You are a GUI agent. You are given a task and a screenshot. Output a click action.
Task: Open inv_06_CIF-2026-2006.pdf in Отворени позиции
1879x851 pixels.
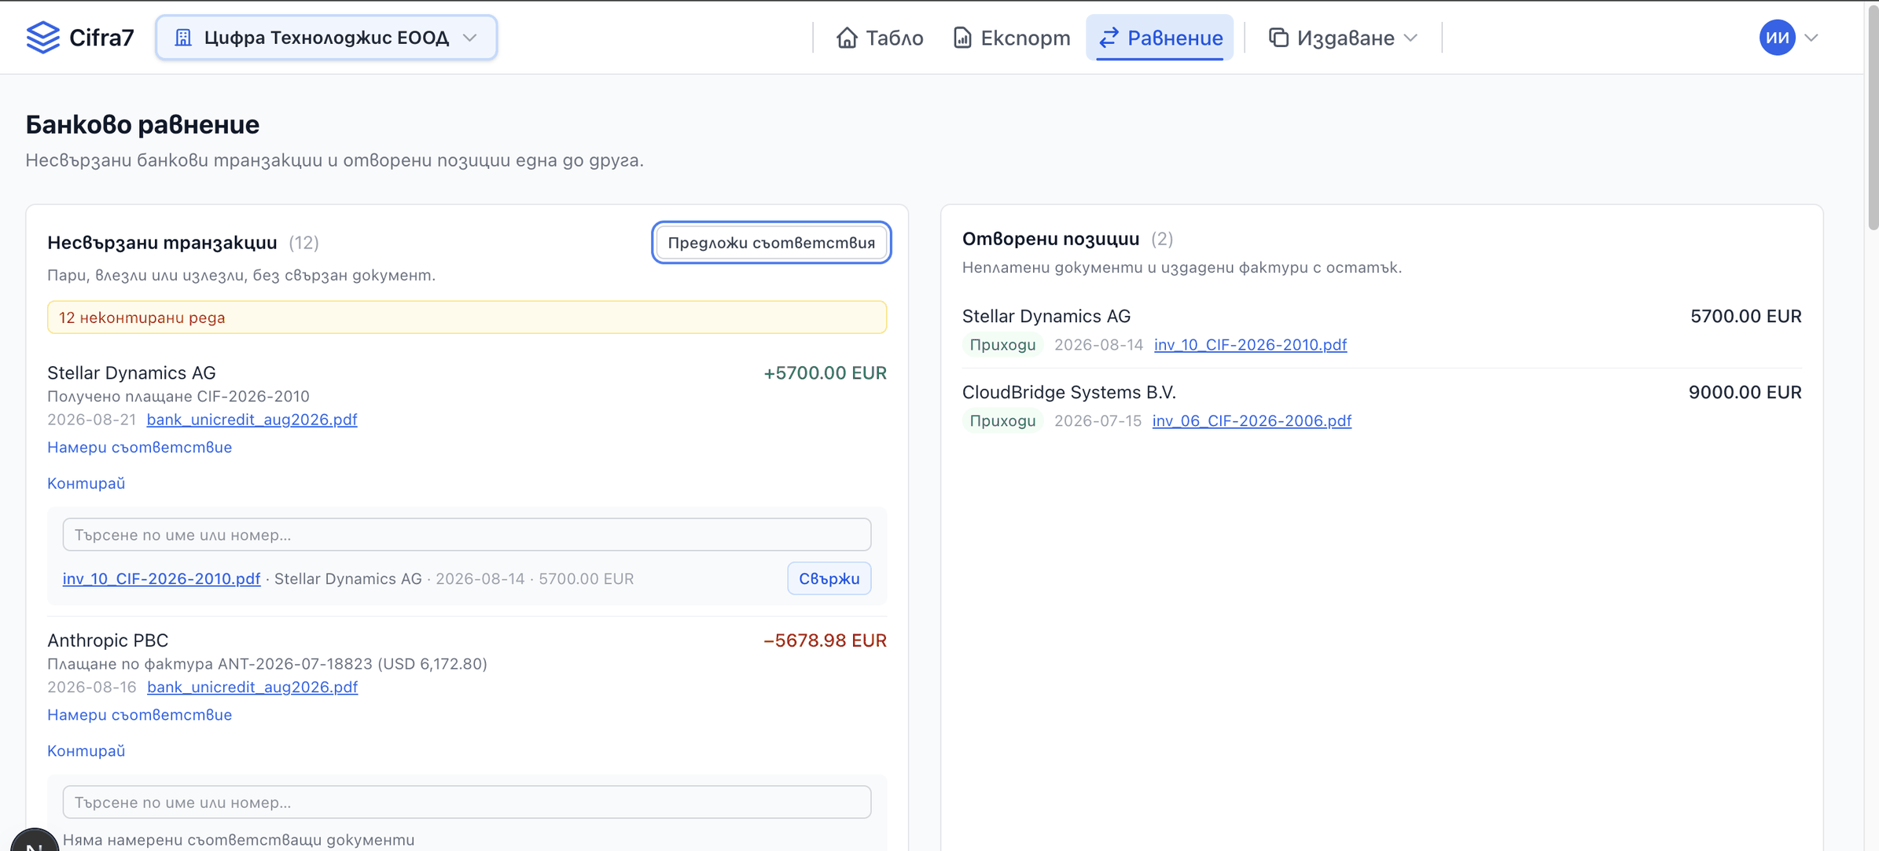(x=1252, y=421)
